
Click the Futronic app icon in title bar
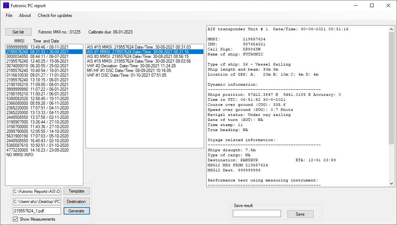coord(6,6)
